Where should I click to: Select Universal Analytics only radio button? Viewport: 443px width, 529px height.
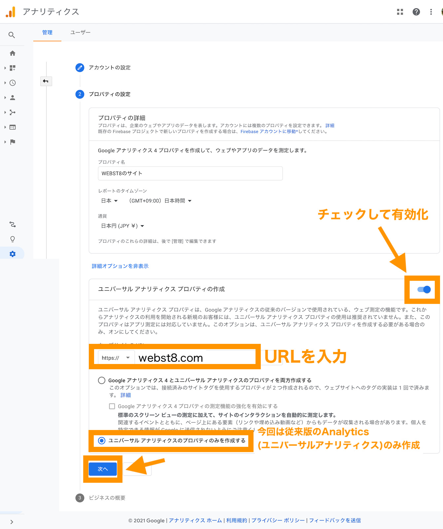click(102, 441)
